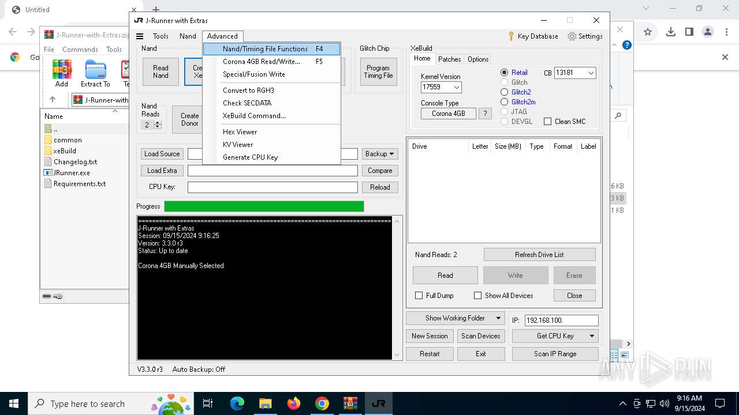
Task: Switch to the Options tab
Action: tap(478, 59)
